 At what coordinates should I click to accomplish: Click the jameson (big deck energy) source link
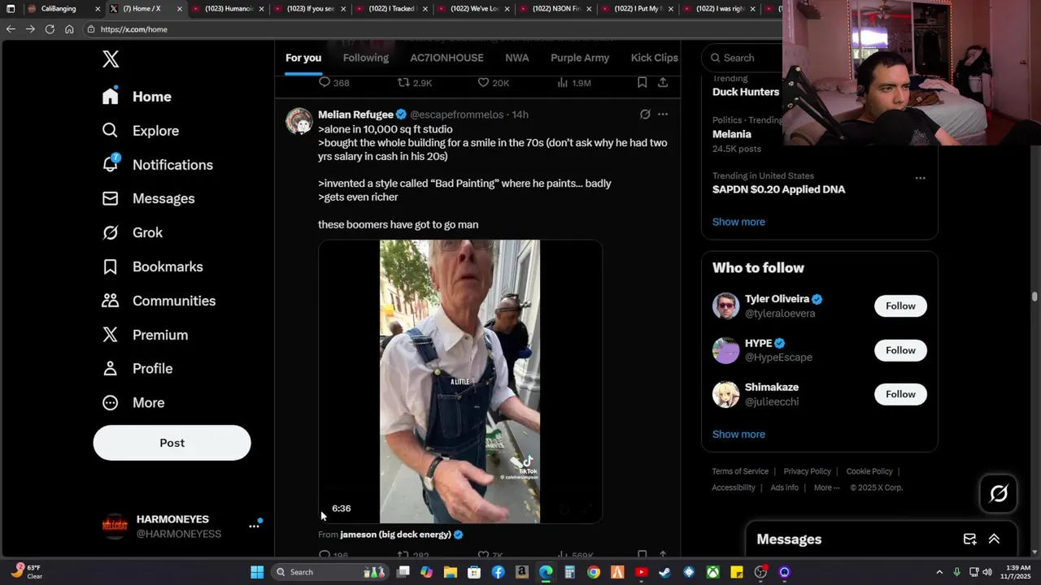tap(394, 535)
